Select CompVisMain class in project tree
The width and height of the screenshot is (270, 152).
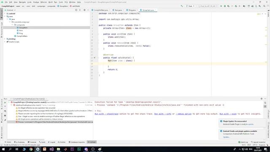pyautogui.click(x=22, y=36)
